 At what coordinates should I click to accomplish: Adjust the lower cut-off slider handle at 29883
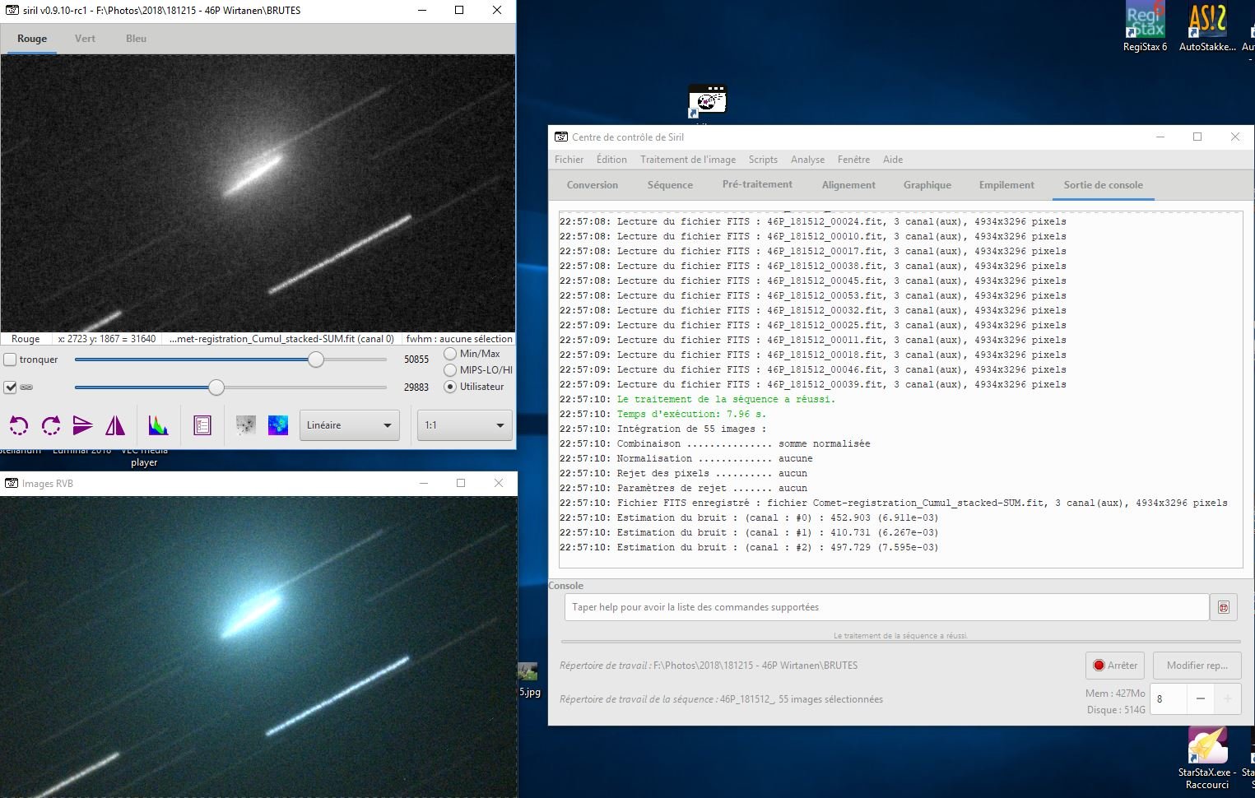click(216, 387)
